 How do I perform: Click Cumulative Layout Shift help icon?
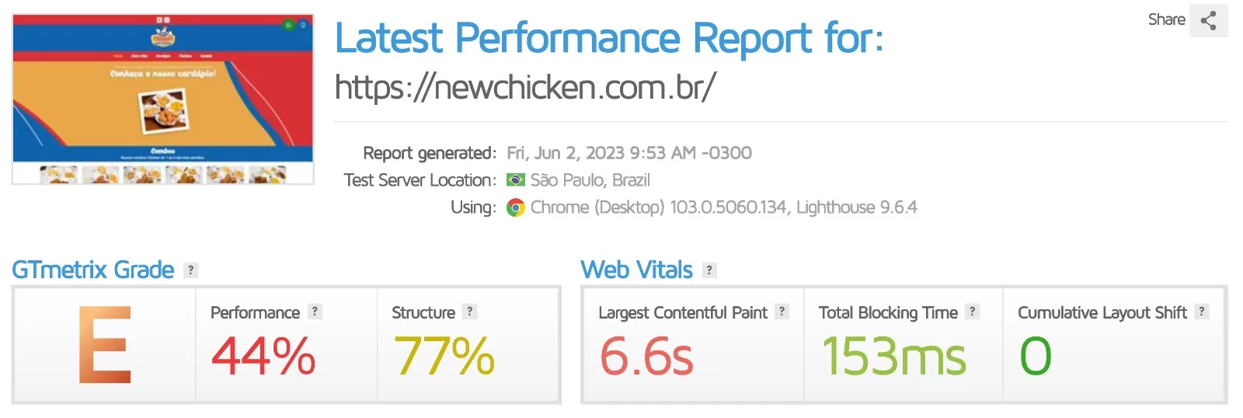[x=1202, y=312]
